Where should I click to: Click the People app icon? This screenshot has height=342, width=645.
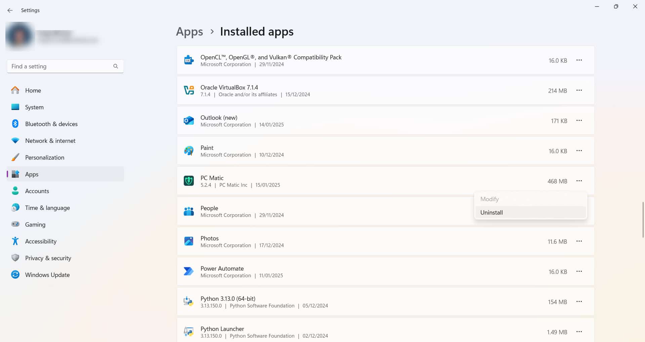(x=189, y=211)
